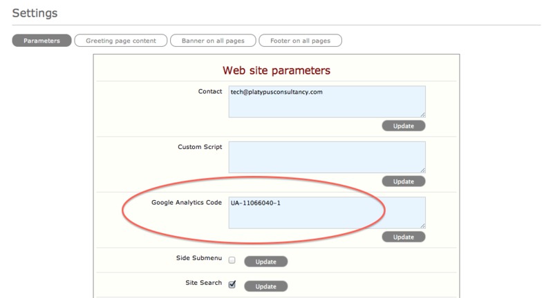Uncheck the Site Search checkbox
The image size is (553, 298).
232,284
